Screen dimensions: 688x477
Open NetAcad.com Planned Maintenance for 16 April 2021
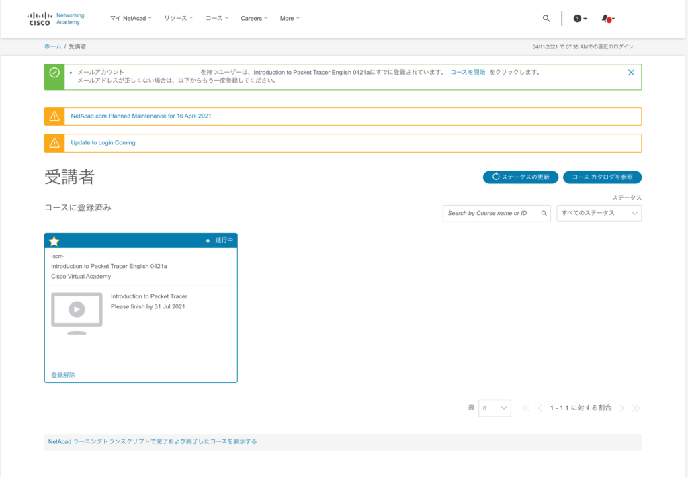141,116
